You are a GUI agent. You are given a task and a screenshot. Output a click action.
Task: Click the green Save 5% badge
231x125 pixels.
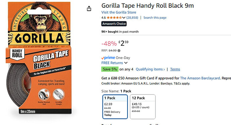coord(110,69)
